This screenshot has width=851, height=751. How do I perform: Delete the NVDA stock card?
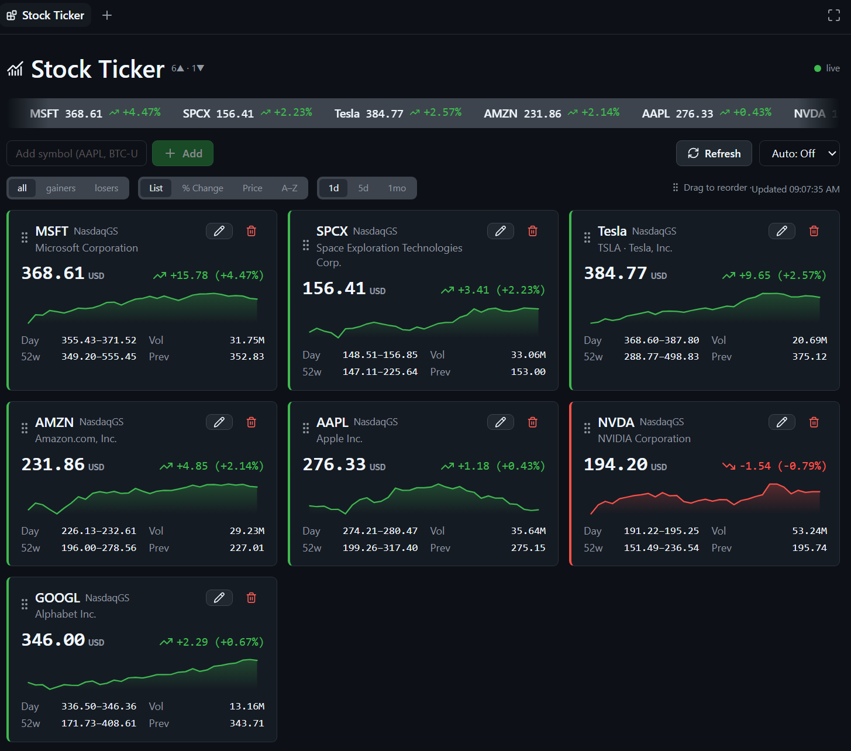[x=814, y=422]
